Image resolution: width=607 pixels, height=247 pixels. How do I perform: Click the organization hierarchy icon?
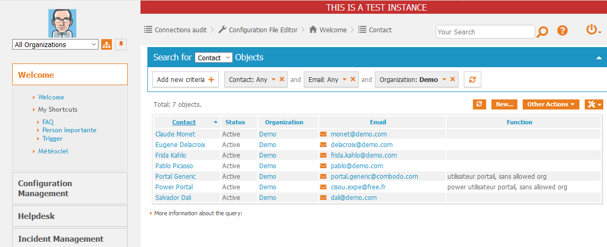pyautogui.click(x=107, y=45)
